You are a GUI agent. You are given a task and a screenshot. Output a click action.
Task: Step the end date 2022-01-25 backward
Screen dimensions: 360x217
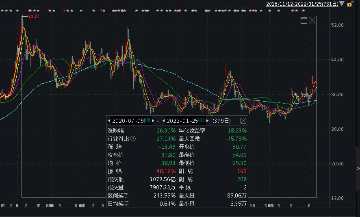pyautogui.click(x=163, y=121)
